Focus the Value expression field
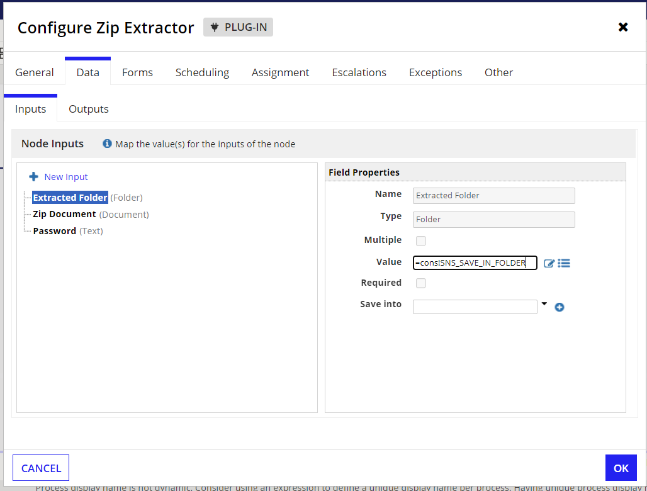The image size is (647, 491). click(x=475, y=263)
